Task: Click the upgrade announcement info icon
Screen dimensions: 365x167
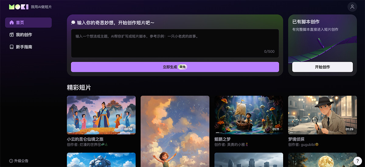Action: tap(11, 161)
